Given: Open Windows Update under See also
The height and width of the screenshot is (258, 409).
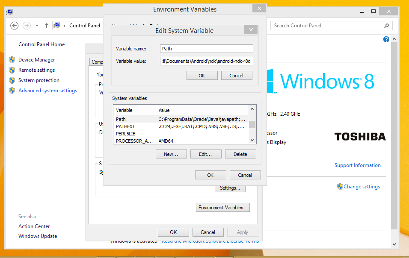Looking at the screenshot, I should [38, 236].
